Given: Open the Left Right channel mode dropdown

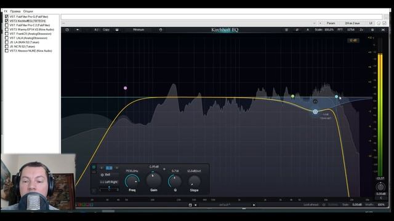Looking at the screenshot, I should pos(109,182).
